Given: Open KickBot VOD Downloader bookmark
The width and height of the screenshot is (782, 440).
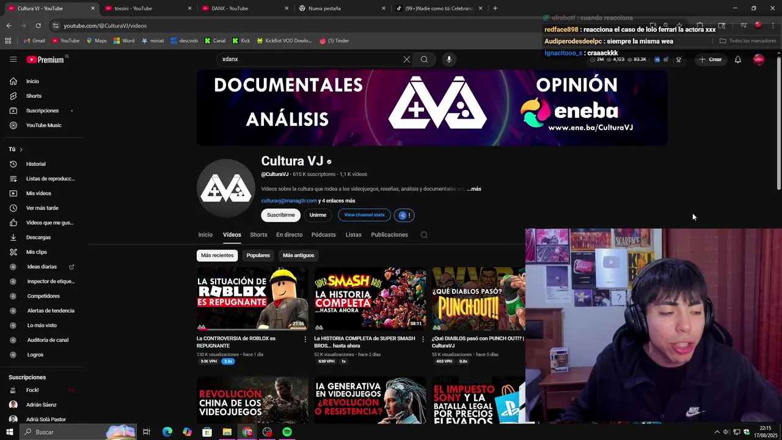Looking at the screenshot, I should point(284,41).
